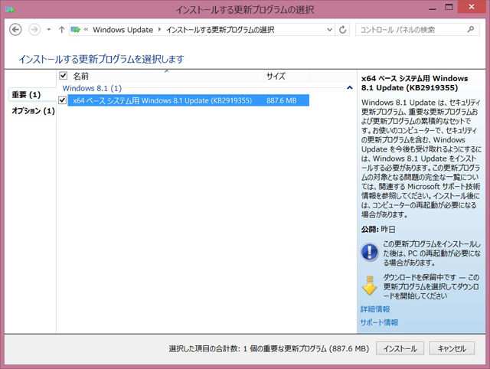Click the yellow download pending arrow icon
The height and width of the screenshot is (369, 490).
[x=369, y=286]
